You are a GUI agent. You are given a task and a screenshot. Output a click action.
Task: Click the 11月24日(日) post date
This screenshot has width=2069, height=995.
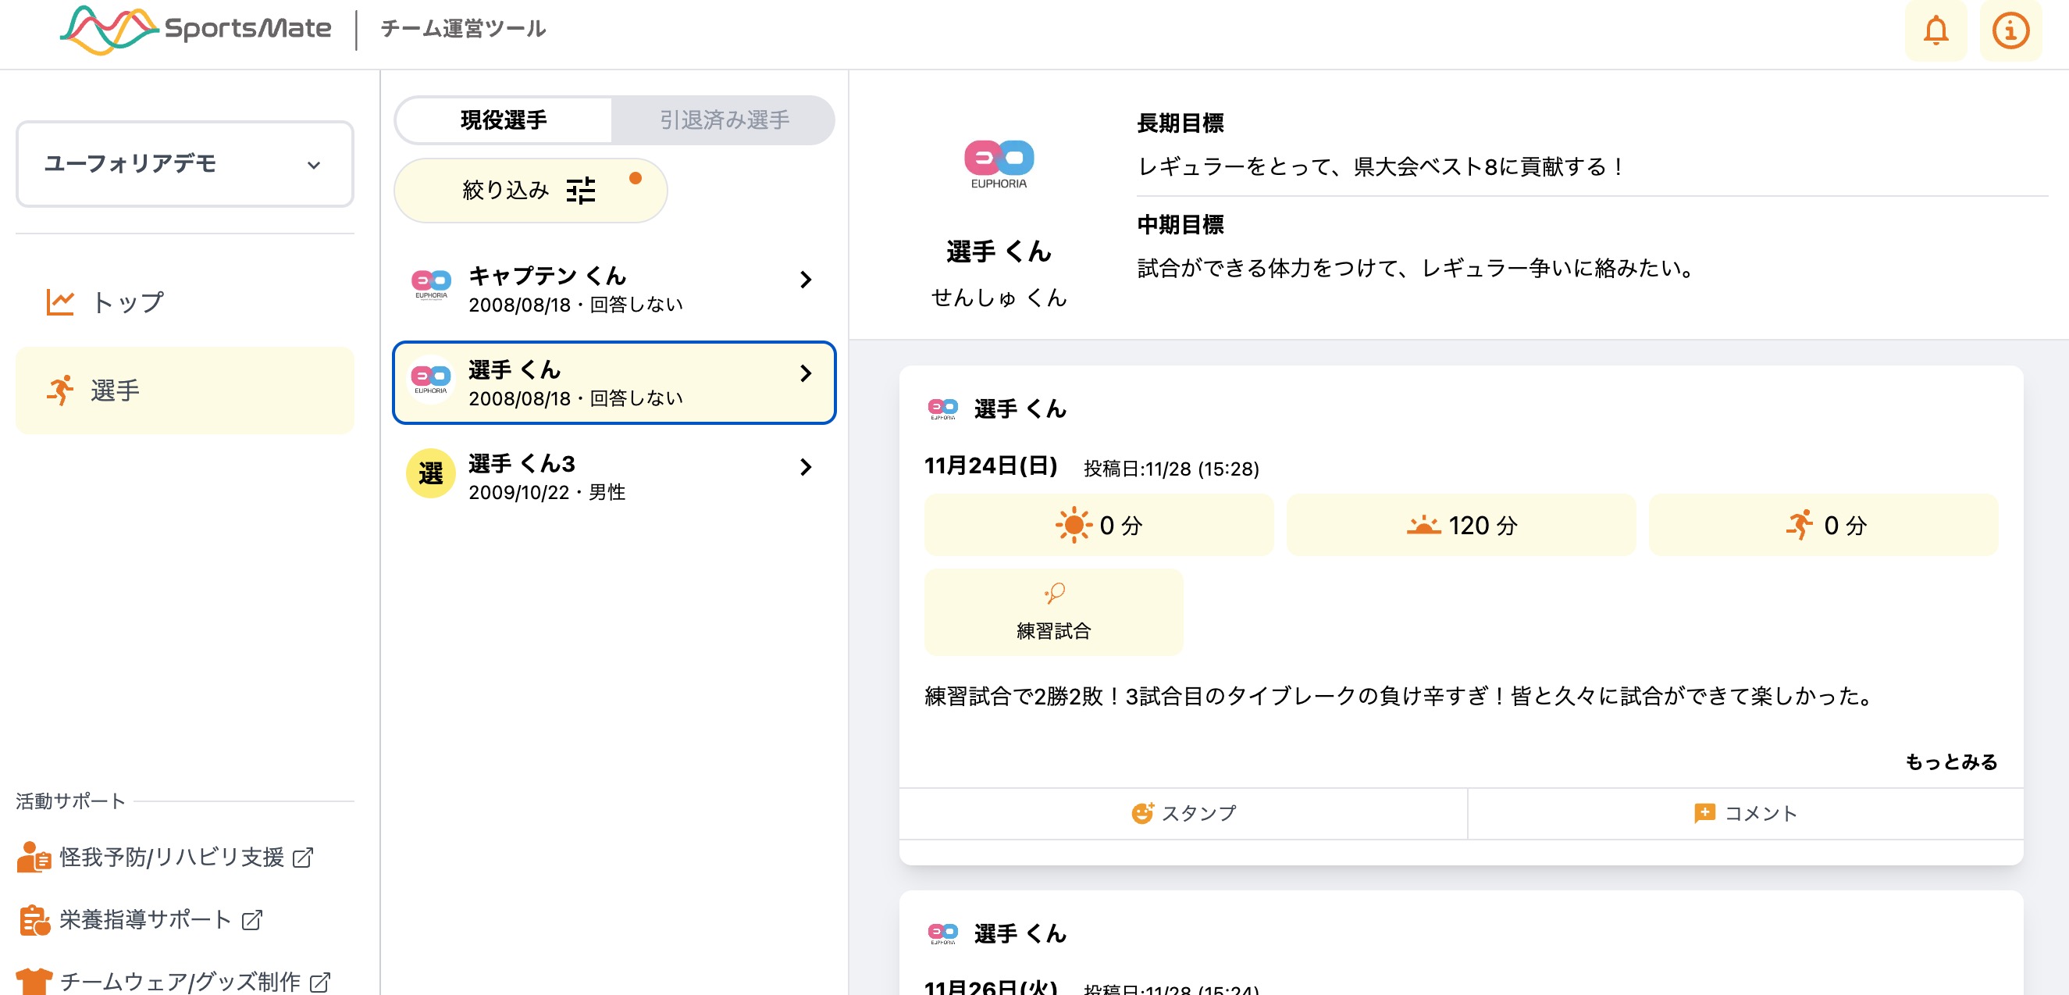[x=990, y=466]
